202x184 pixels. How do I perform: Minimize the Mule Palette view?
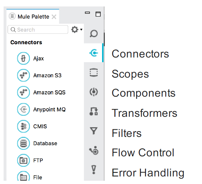pos(87,13)
